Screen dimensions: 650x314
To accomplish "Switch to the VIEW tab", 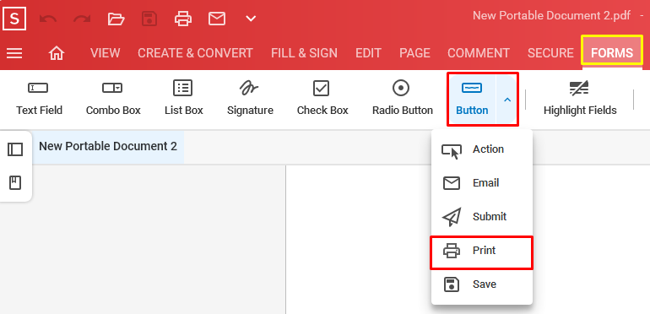I will (106, 53).
